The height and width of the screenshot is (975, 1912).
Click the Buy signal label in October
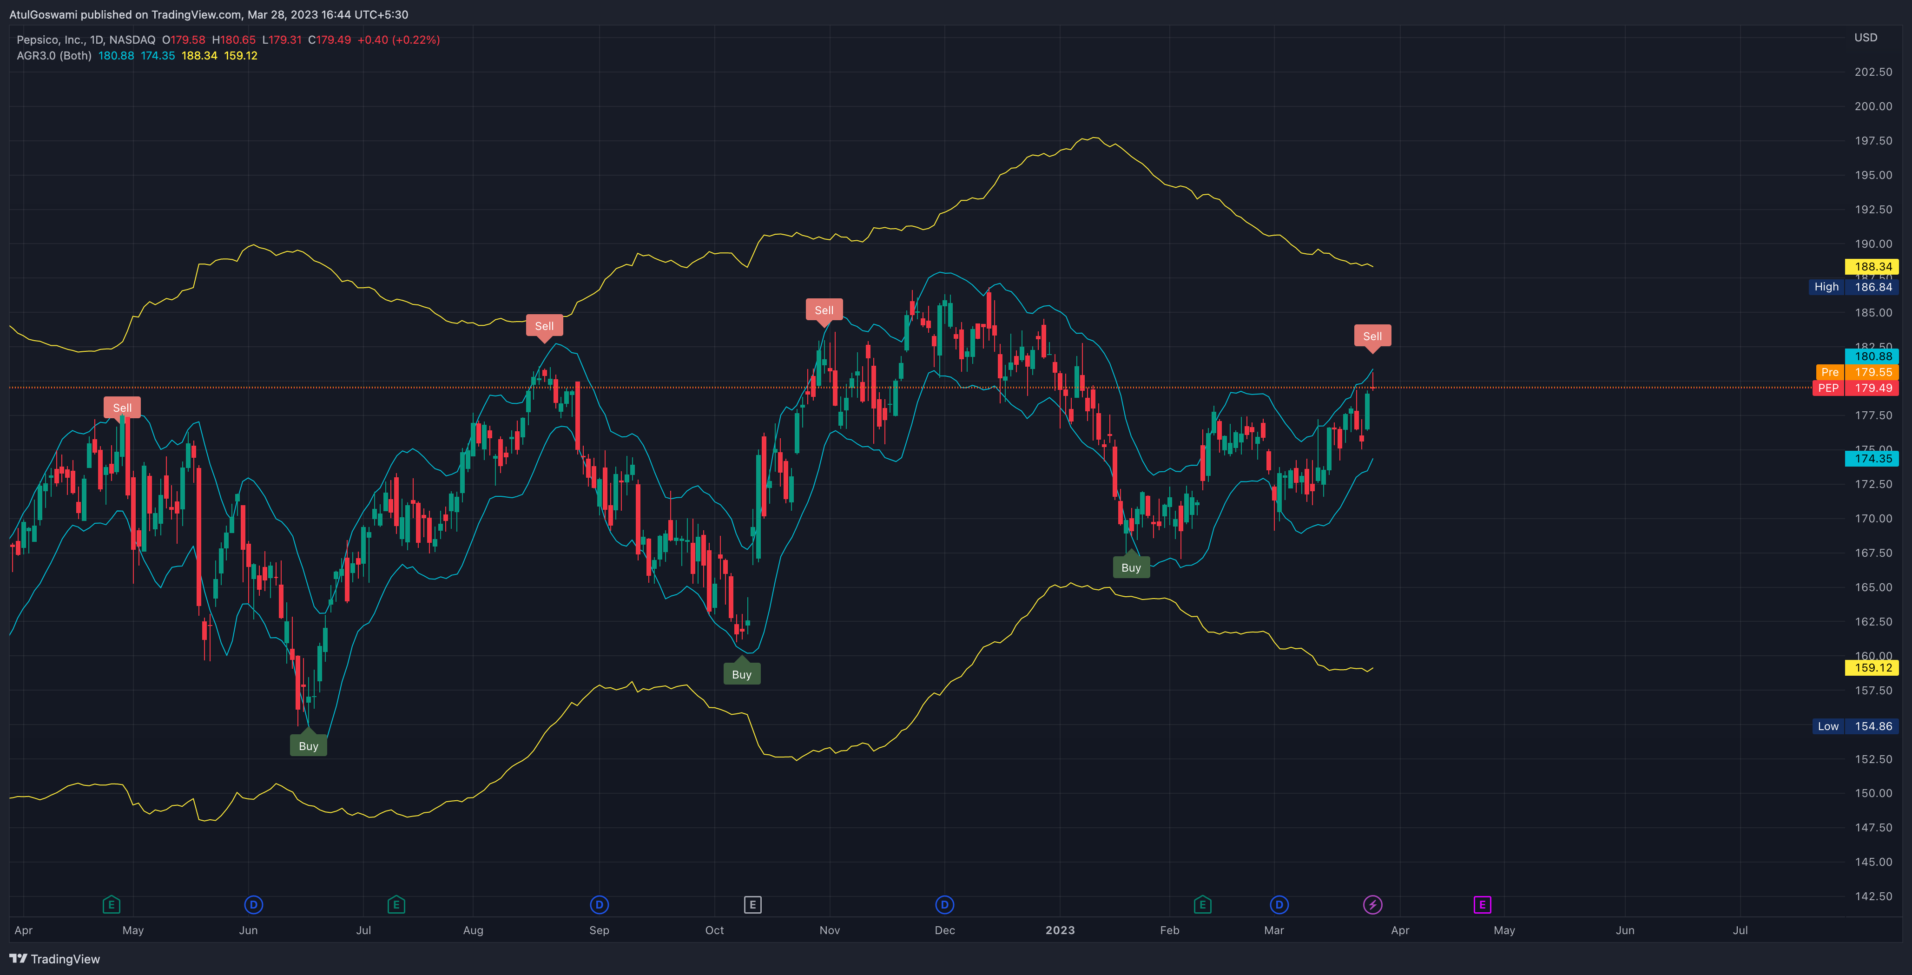[741, 674]
